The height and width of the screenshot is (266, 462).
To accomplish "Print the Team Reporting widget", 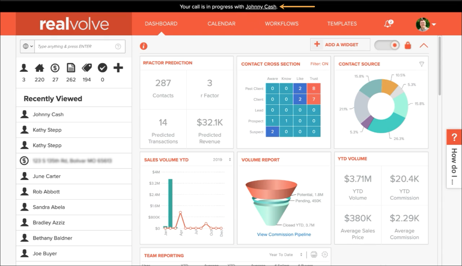I will [314, 255].
